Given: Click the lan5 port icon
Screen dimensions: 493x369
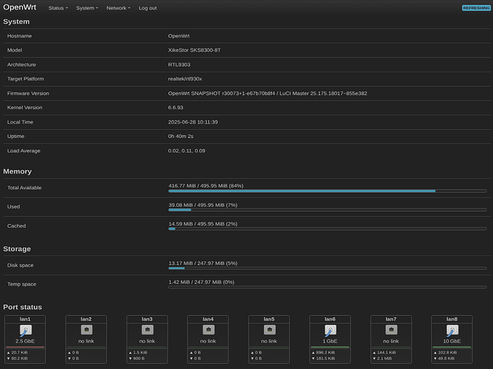Looking at the screenshot, I should point(269,329).
